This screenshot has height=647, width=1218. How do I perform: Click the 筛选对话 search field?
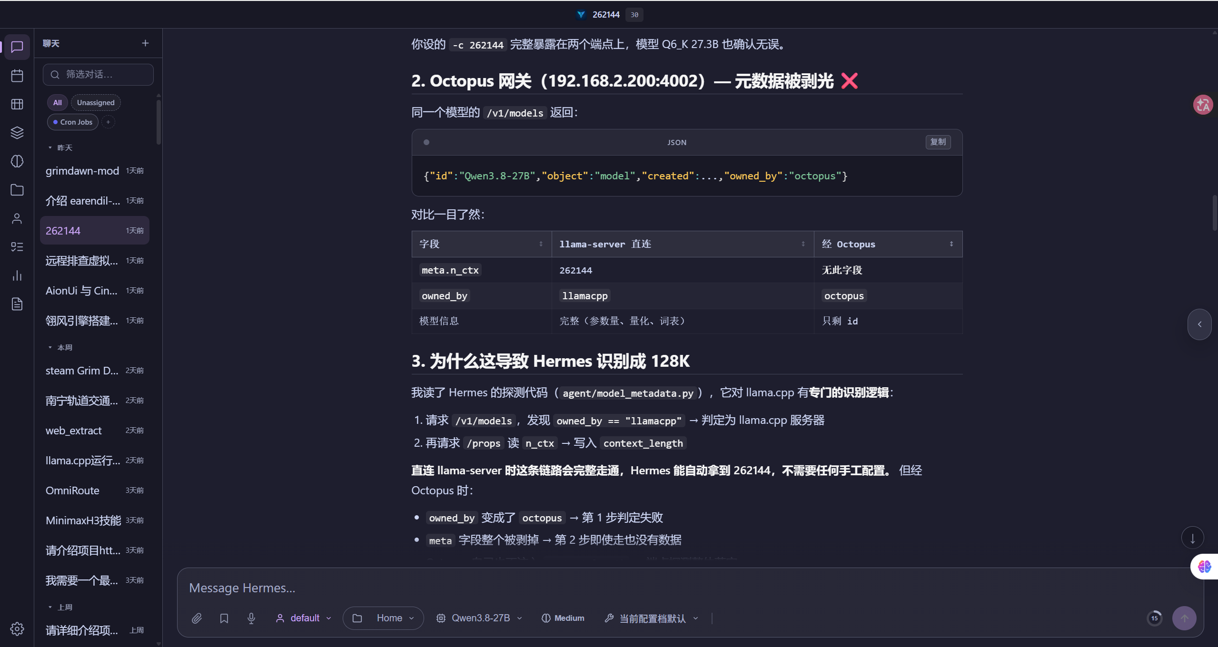99,75
